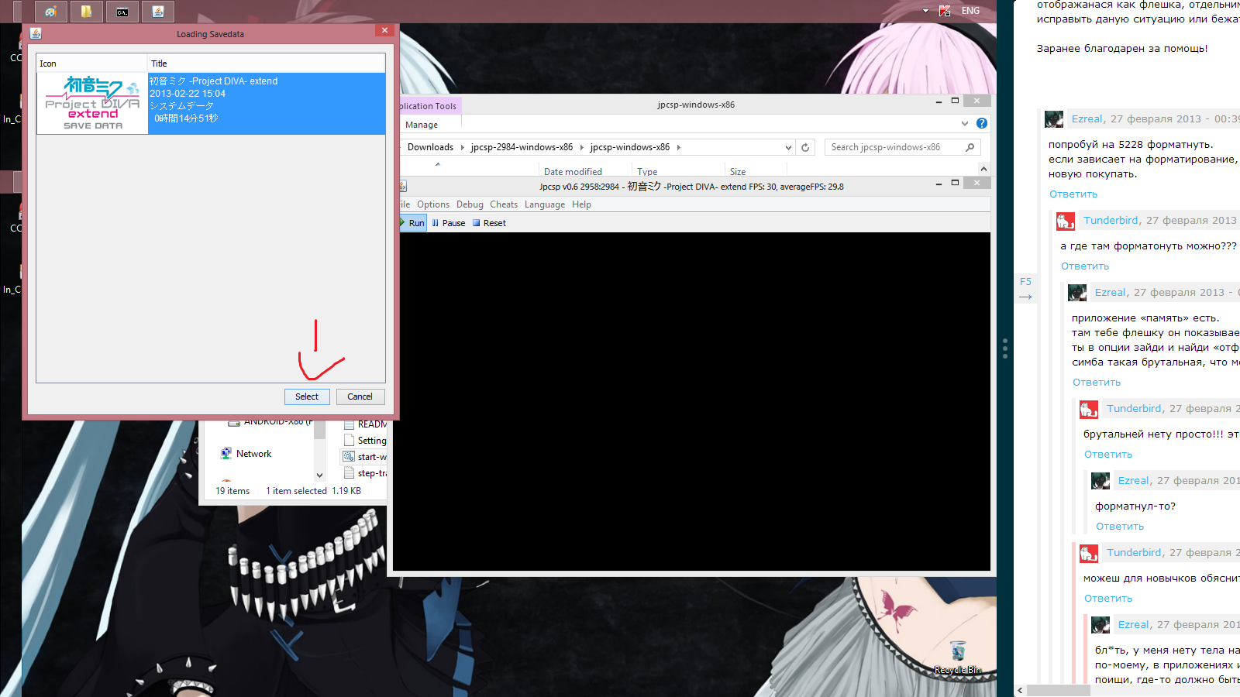The image size is (1240, 697).
Task: Click the navigation pane scroll-down arrow
Action: pyautogui.click(x=319, y=475)
